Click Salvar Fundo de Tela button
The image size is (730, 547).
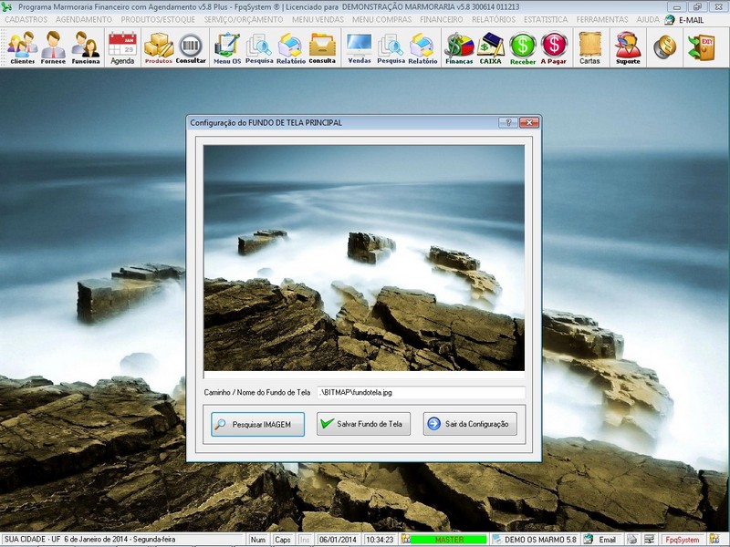coord(364,424)
